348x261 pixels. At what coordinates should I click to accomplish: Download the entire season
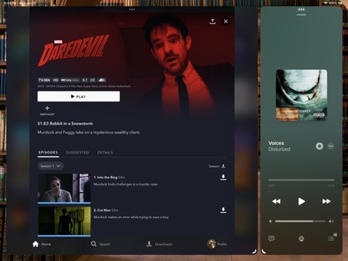pyautogui.click(x=217, y=166)
